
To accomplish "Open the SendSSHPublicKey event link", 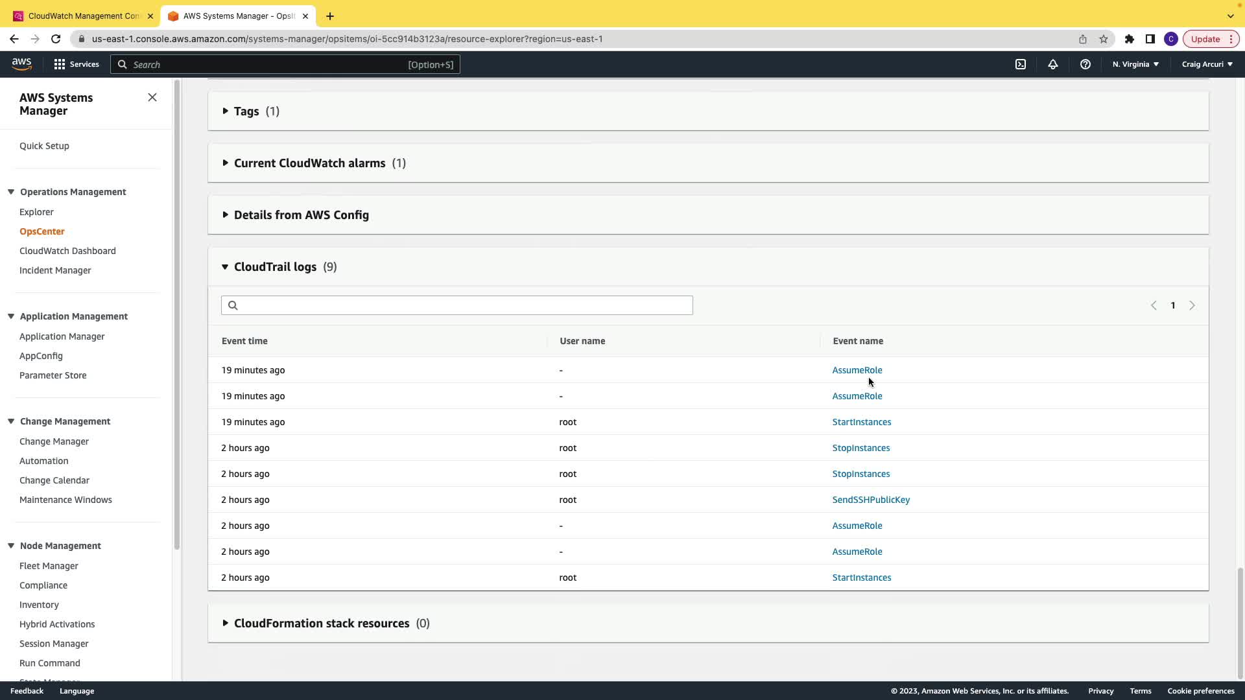I will click(x=870, y=500).
